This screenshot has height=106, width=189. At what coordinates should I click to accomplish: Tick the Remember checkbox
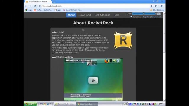coord(131,16)
